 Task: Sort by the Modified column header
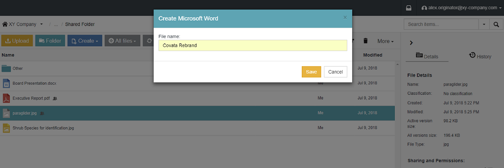coord(372,55)
